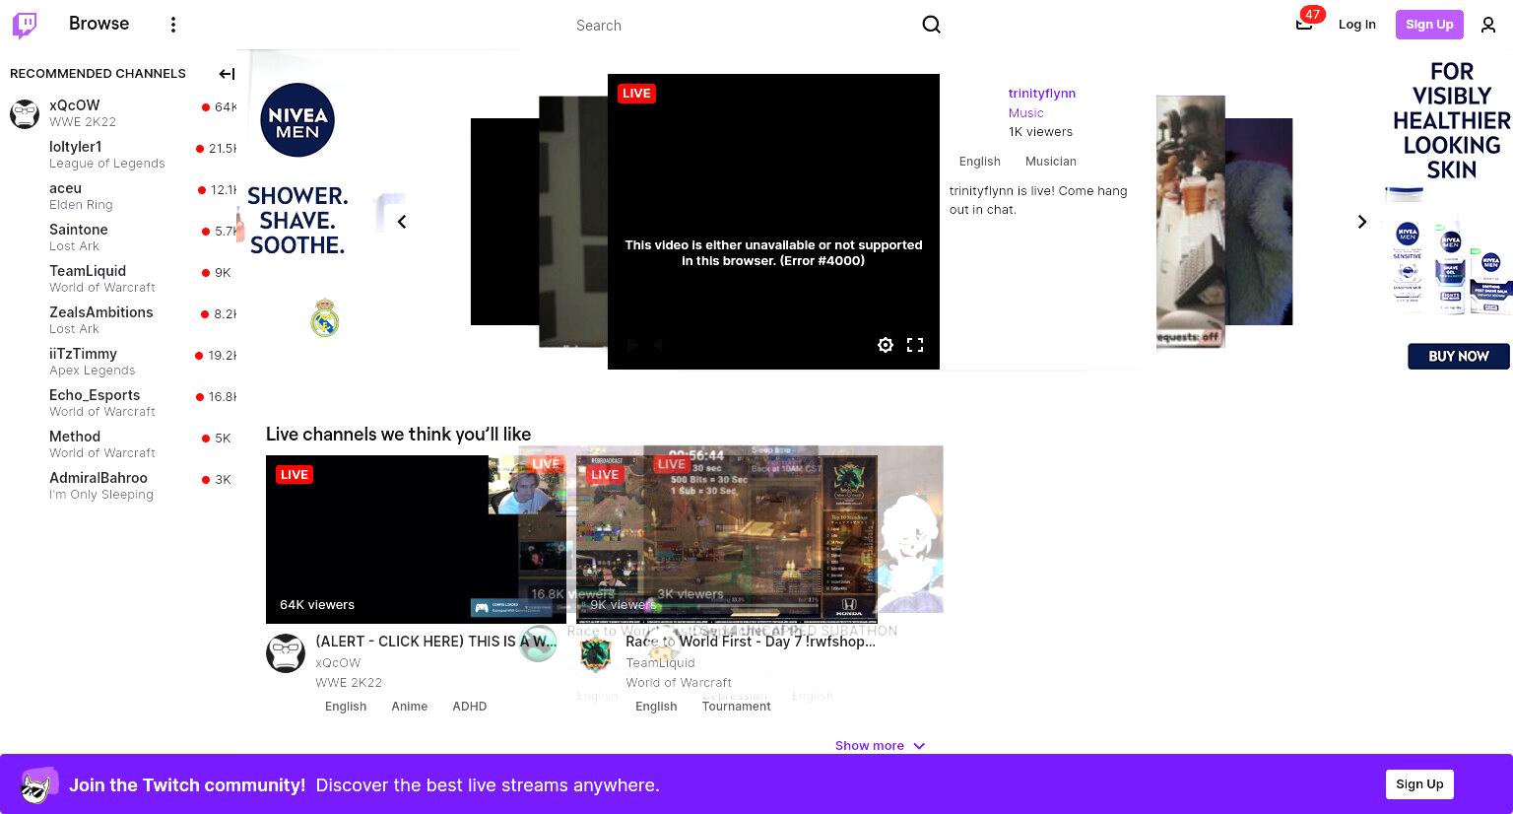
Task: Select English tag under TeamLiquid card
Action: 656,707
